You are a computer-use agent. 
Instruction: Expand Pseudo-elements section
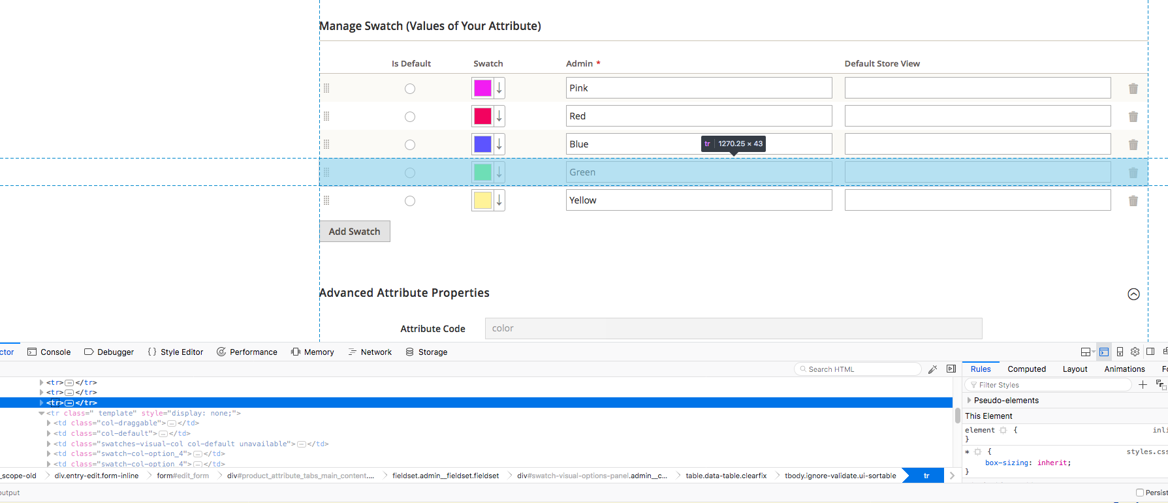969,401
